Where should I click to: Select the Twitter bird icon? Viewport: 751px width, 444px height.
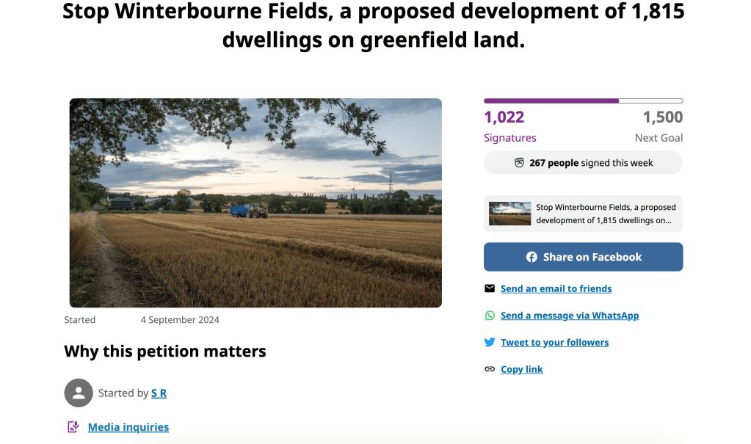click(490, 342)
